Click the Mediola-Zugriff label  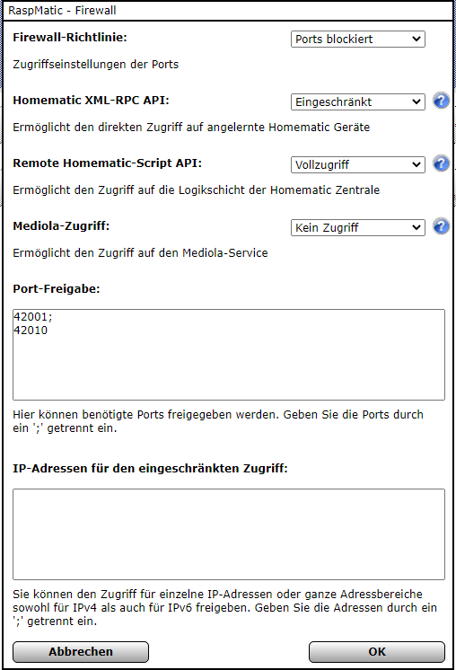click(61, 226)
